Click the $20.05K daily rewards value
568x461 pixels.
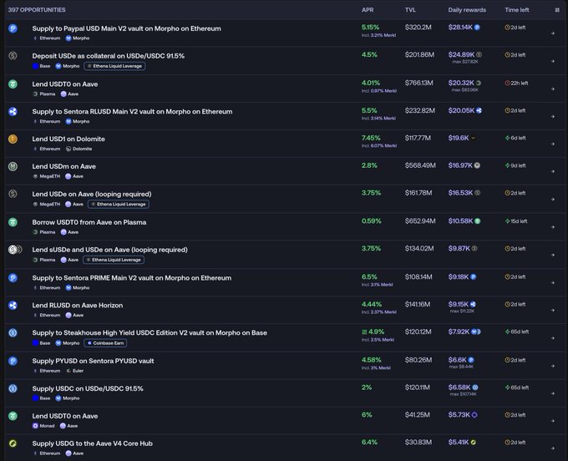[x=461, y=110]
